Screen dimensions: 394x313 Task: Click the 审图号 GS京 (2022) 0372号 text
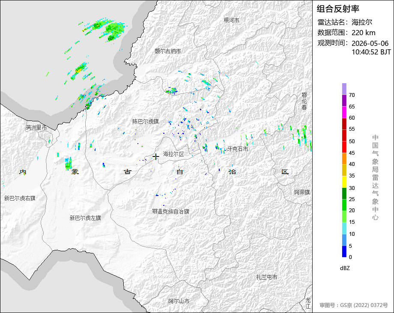tap(354, 305)
